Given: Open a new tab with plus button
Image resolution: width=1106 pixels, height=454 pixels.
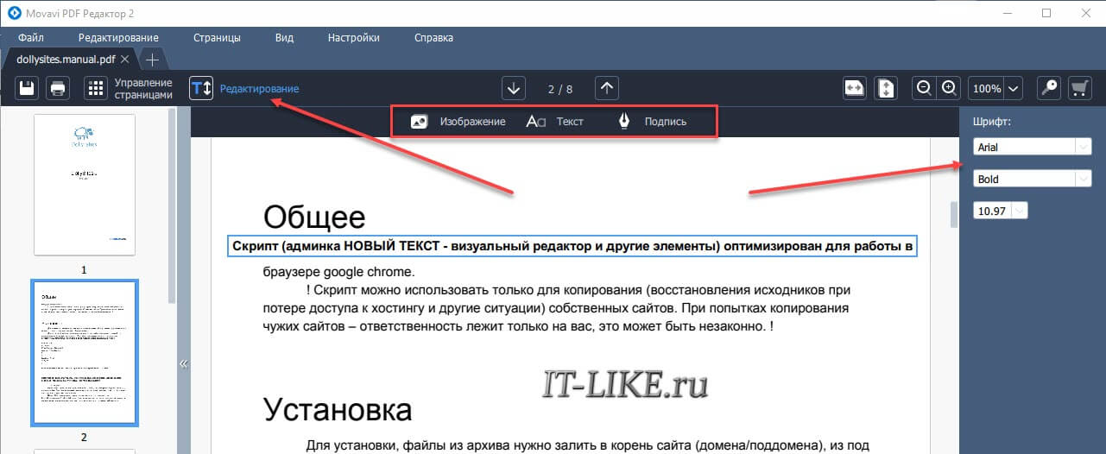Looking at the screenshot, I should click(152, 60).
